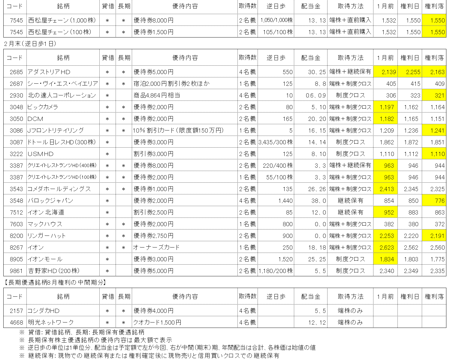Select 10%割引カード(限度額150万円) cell
Screen dimensions: 450x360
point(185,130)
